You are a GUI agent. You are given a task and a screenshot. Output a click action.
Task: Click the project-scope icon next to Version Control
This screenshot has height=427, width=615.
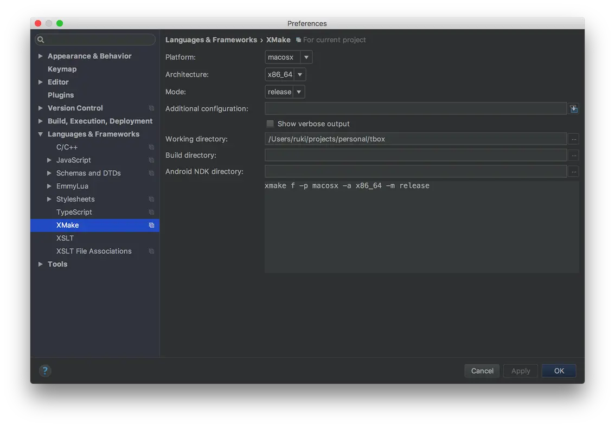coord(151,108)
